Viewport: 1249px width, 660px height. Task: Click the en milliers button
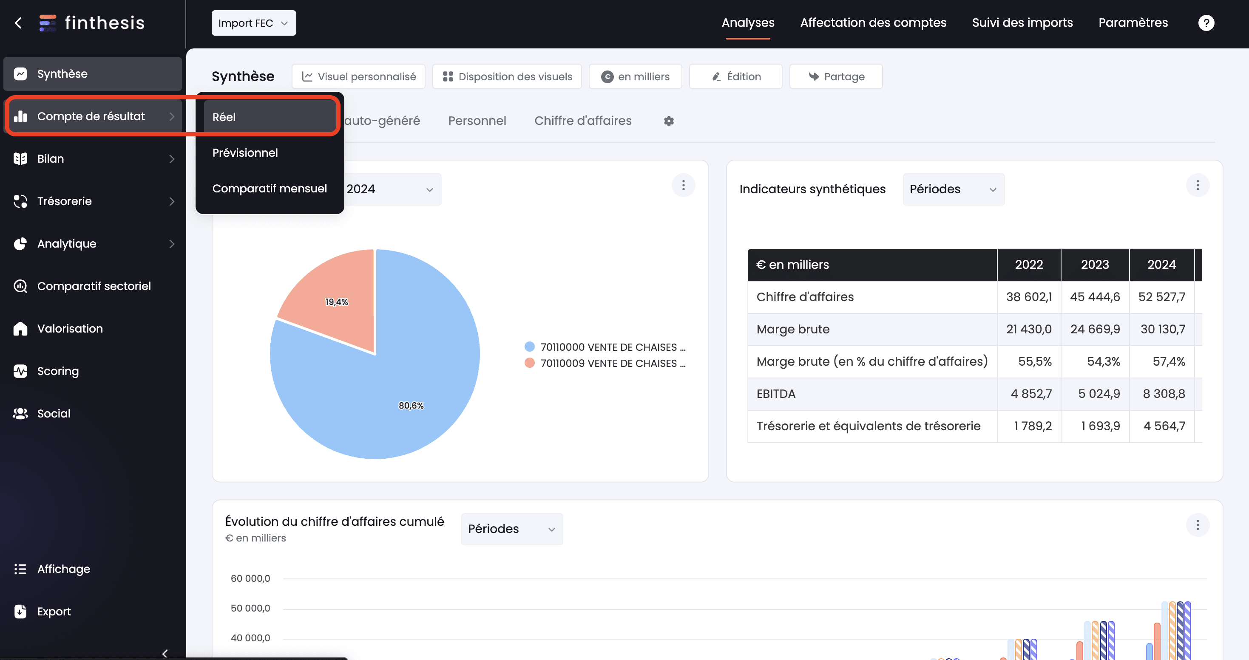point(635,76)
